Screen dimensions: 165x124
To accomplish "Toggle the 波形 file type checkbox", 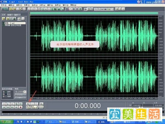I will pos(4,92).
